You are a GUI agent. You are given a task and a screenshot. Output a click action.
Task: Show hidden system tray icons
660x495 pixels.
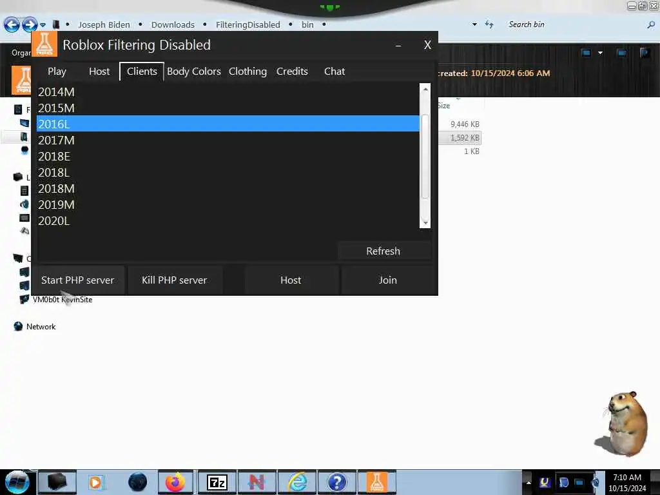pyautogui.click(x=529, y=482)
